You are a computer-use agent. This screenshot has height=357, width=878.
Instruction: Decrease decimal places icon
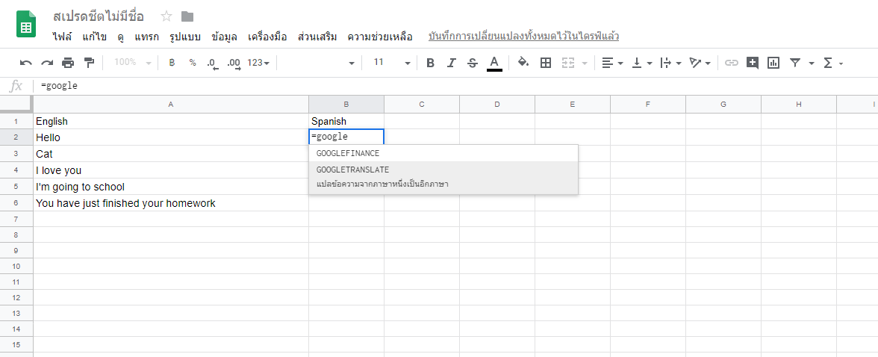212,63
